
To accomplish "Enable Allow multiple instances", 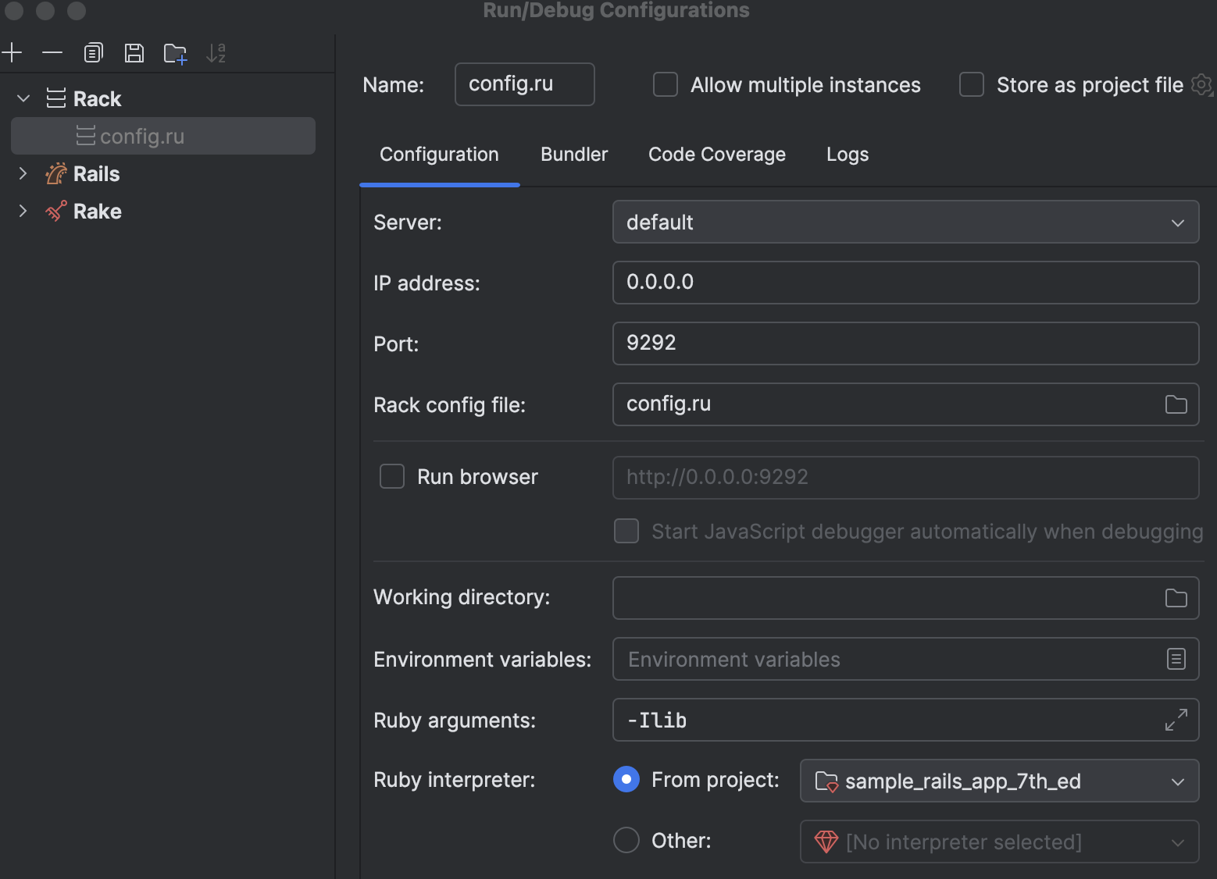I will point(665,84).
